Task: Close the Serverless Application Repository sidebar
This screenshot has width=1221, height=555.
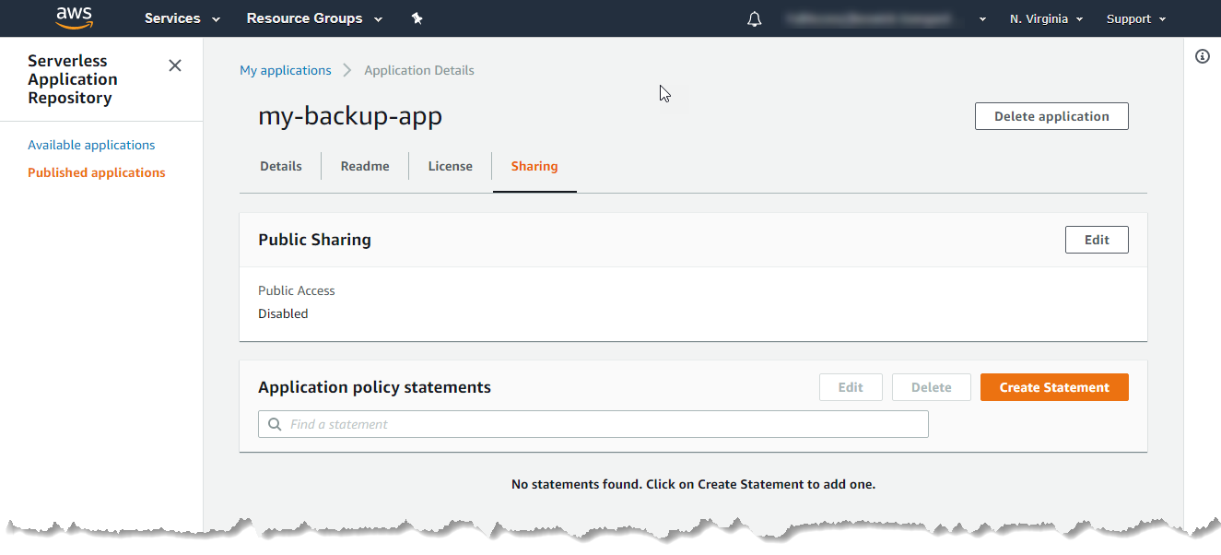Action: [x=175, y=65]
